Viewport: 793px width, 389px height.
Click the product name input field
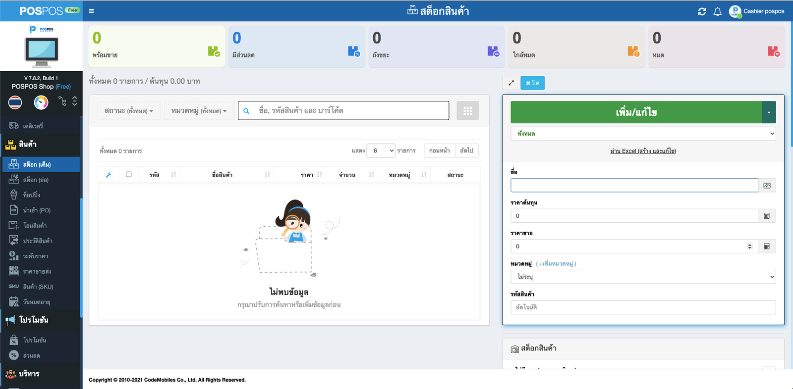634,186
